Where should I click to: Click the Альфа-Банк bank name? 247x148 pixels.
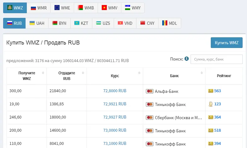point(166,91)
